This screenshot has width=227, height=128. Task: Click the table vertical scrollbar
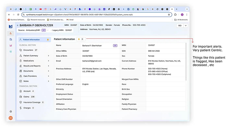click(186, 61)
